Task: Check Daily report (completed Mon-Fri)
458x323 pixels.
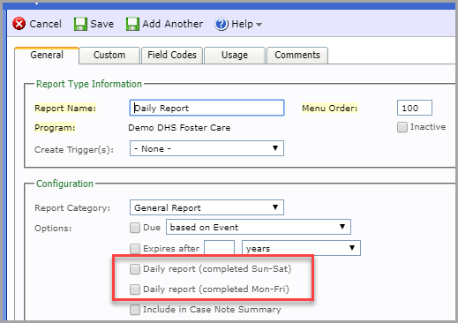Action: pos(135,289)
